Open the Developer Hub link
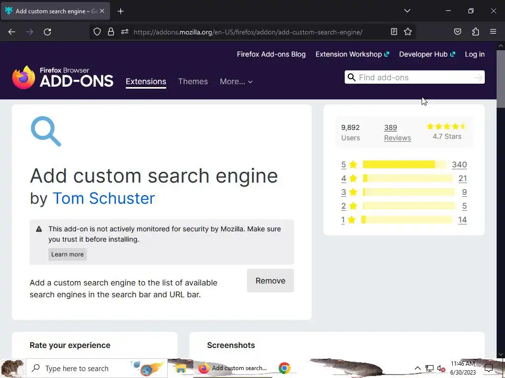Viewport: 505px width, 378px height. click(427, 54)
